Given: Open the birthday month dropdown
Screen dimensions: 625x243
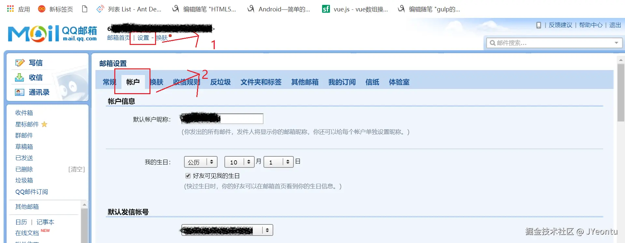Looking at the screenshot, I should [239, 162].
